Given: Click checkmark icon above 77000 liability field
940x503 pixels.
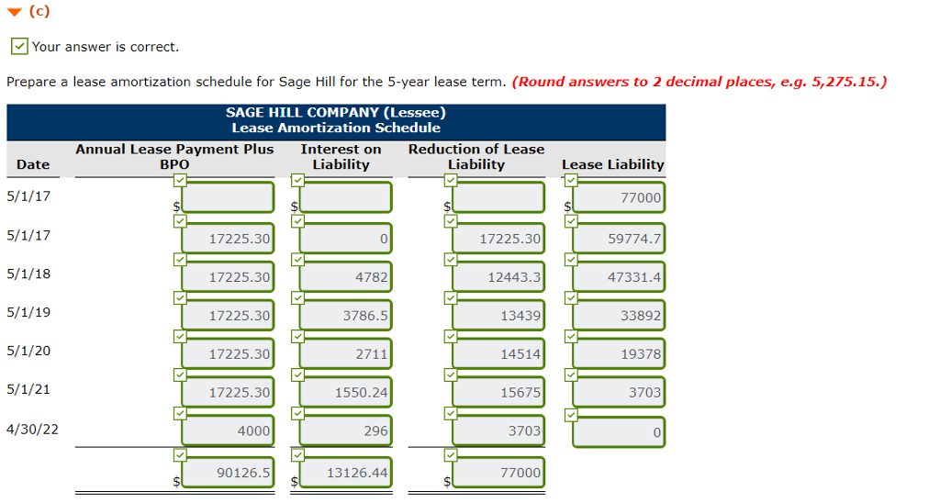Looking at the screenshot, I should pyautogui.click(x=571, y=180).
